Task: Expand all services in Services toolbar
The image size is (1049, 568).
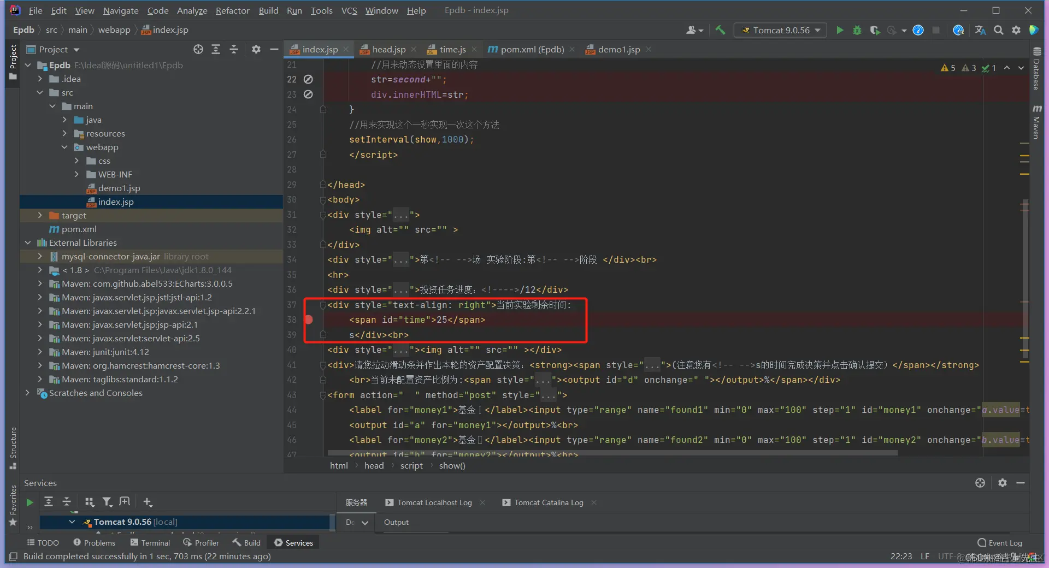Action: click(x=49, y=502)
